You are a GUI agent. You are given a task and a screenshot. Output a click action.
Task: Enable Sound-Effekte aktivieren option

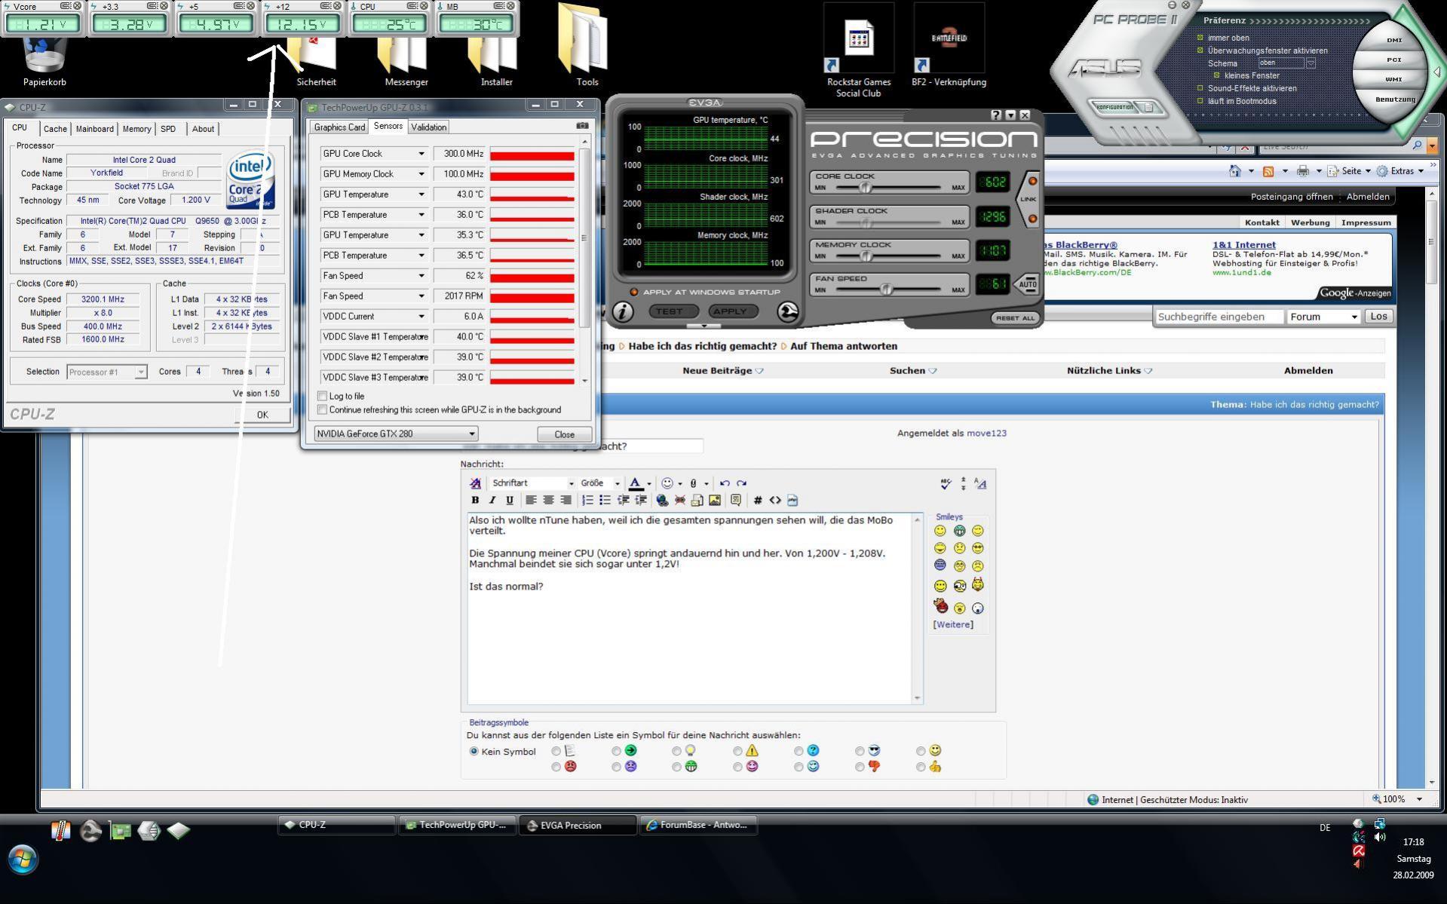(1200, 88)
